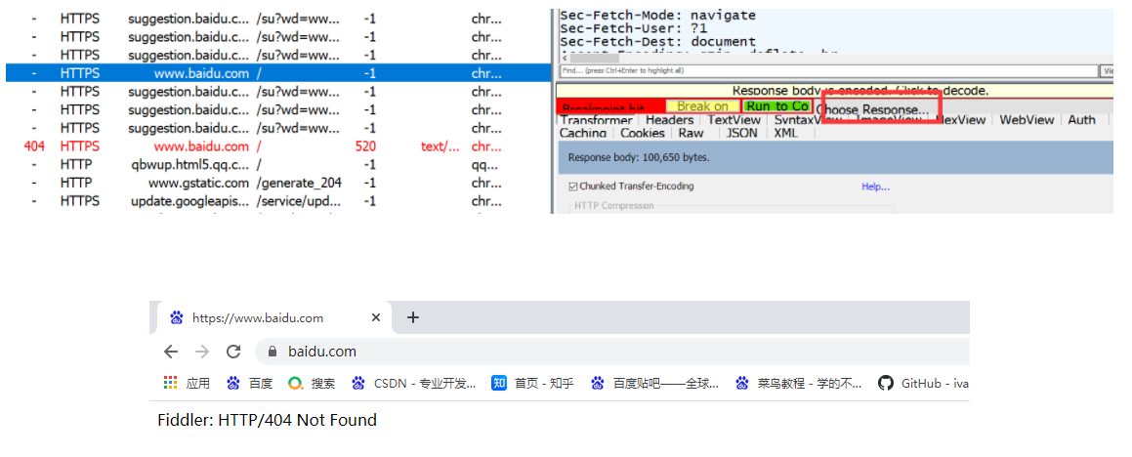This screenshot has width=1132, height=457.
Task: Open the 搜索 bookmark
Action: click(x=312, y=384)
